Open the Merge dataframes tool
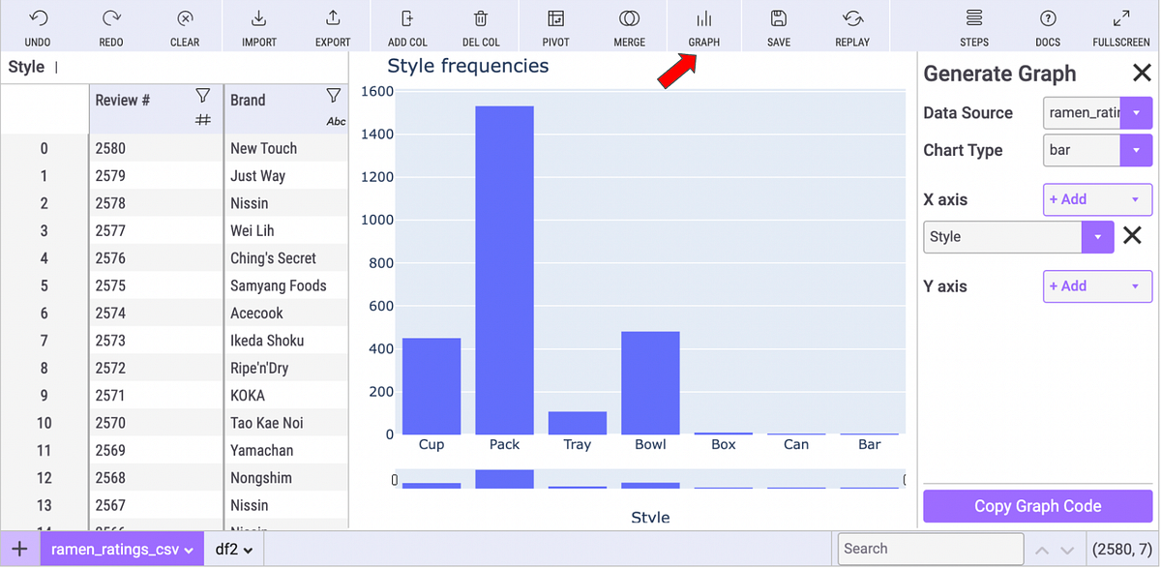1161x568 pixels. pos(629,26)
